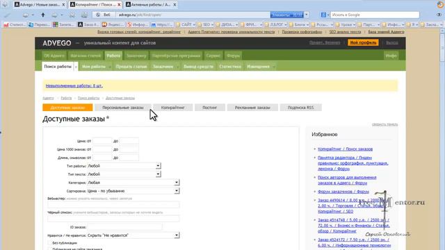Open the address bar history dropdown arrow
Screen dimensions: 445x250
click(x=306, y=15)
